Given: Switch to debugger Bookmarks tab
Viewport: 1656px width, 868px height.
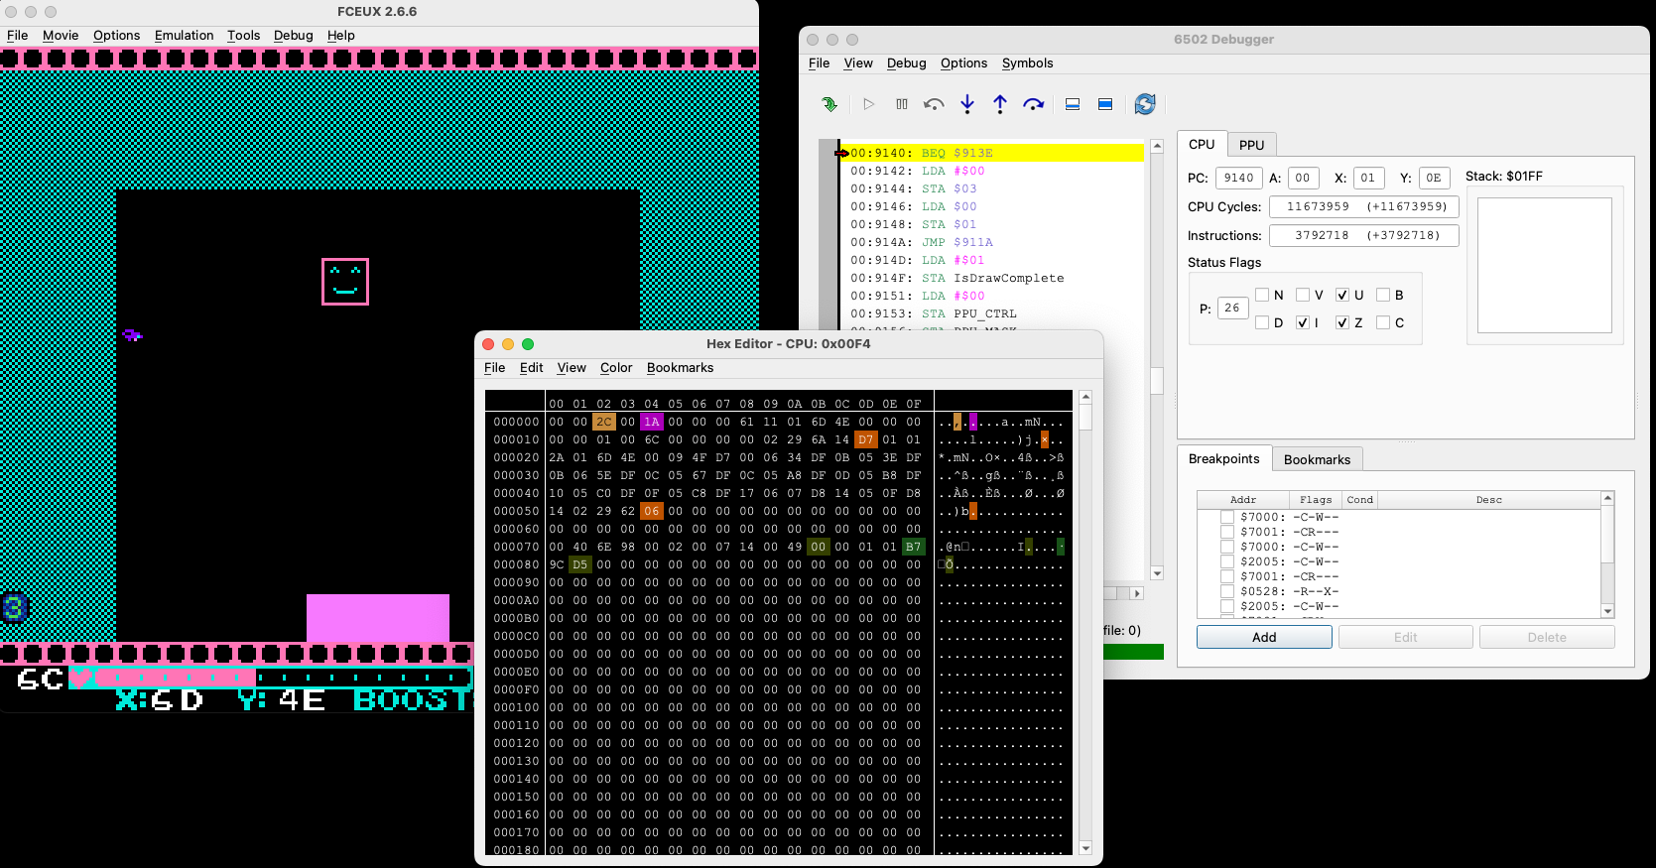Looking at the screenshot, I should [1317, 459].
